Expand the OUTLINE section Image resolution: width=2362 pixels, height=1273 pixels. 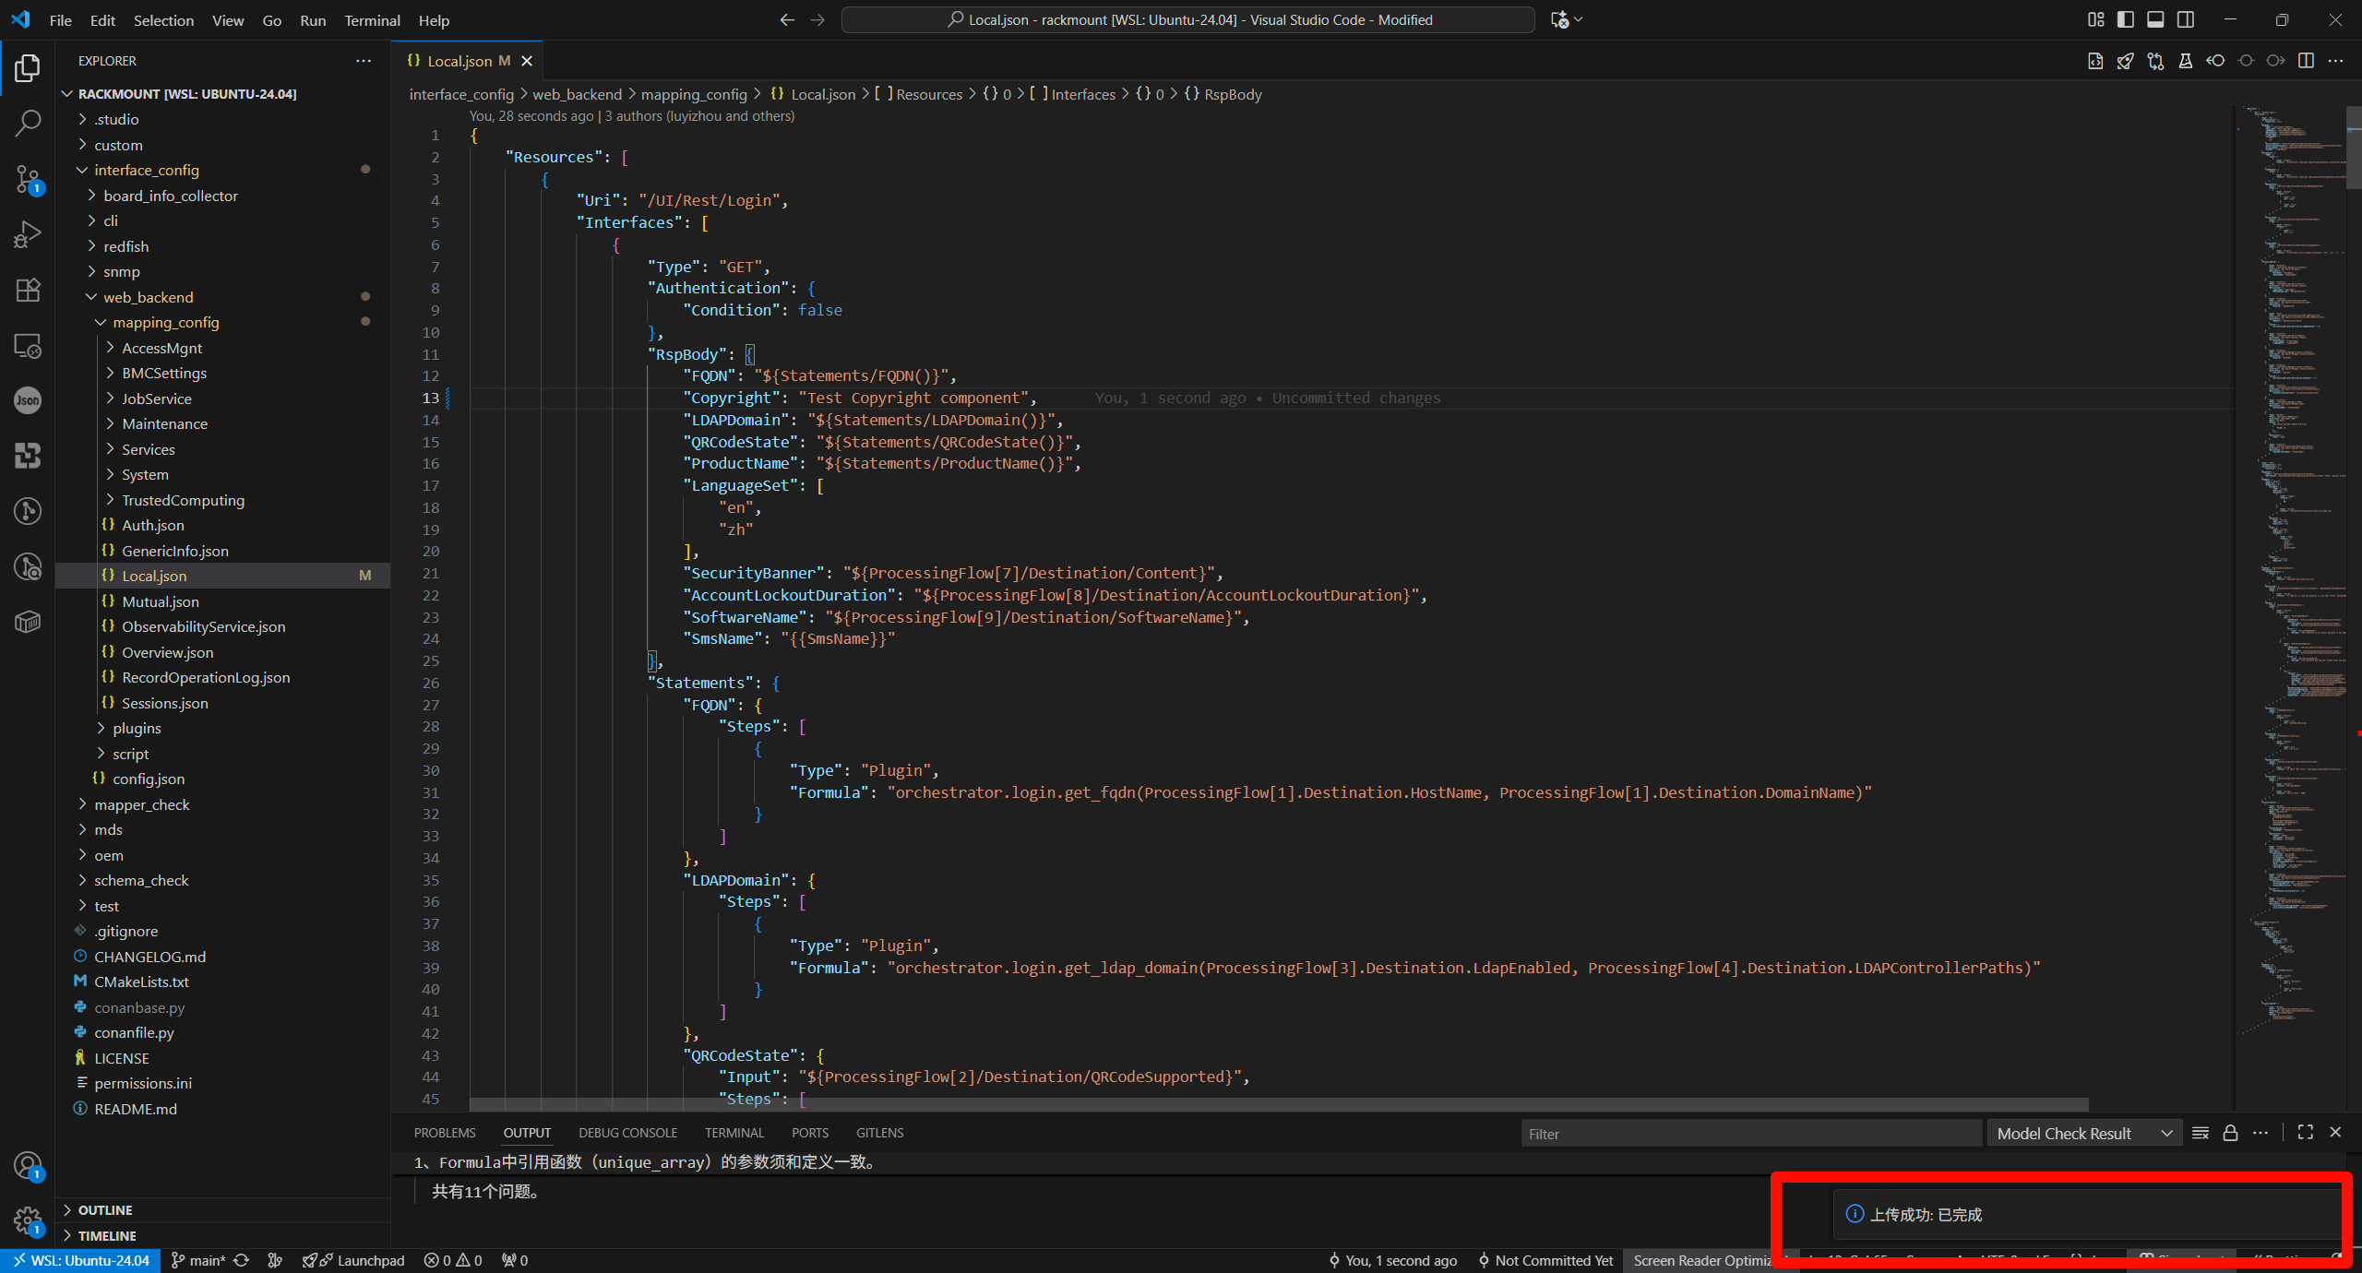point(105,1210)
